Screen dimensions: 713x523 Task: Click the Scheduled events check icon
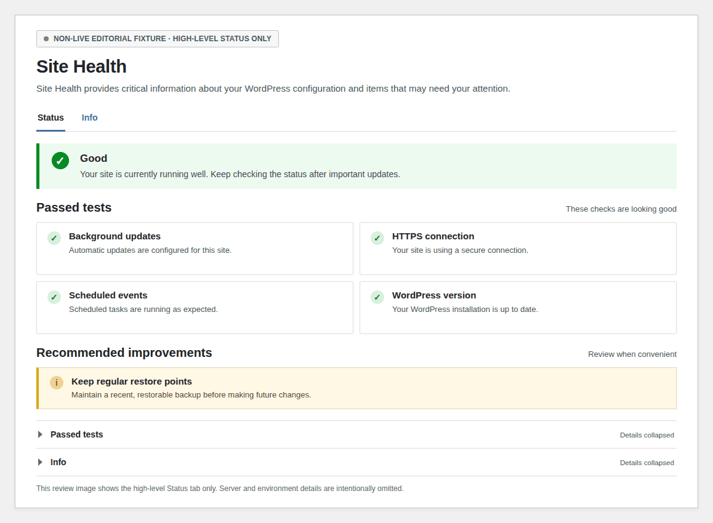pos(54,297)
